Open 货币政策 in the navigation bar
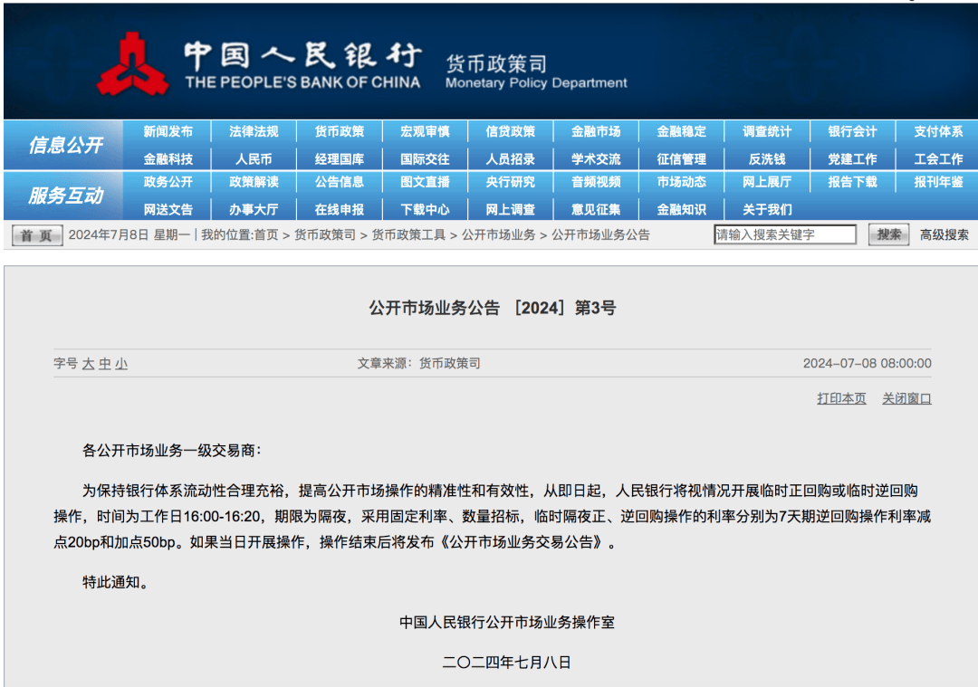This screenshot has height=687, width=978. [x=338, y=130]
